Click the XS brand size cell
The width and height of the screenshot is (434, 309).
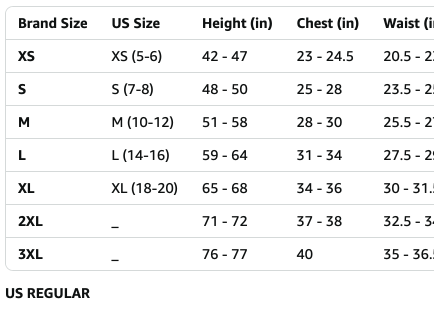point(26,56)
